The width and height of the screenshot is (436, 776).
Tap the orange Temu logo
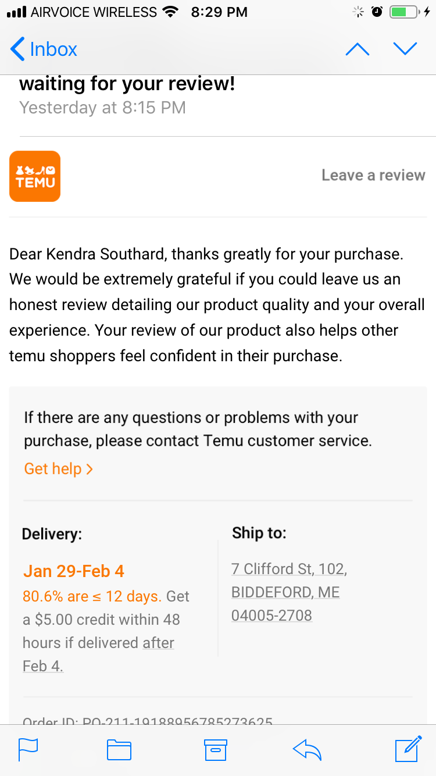coord(35,176)
